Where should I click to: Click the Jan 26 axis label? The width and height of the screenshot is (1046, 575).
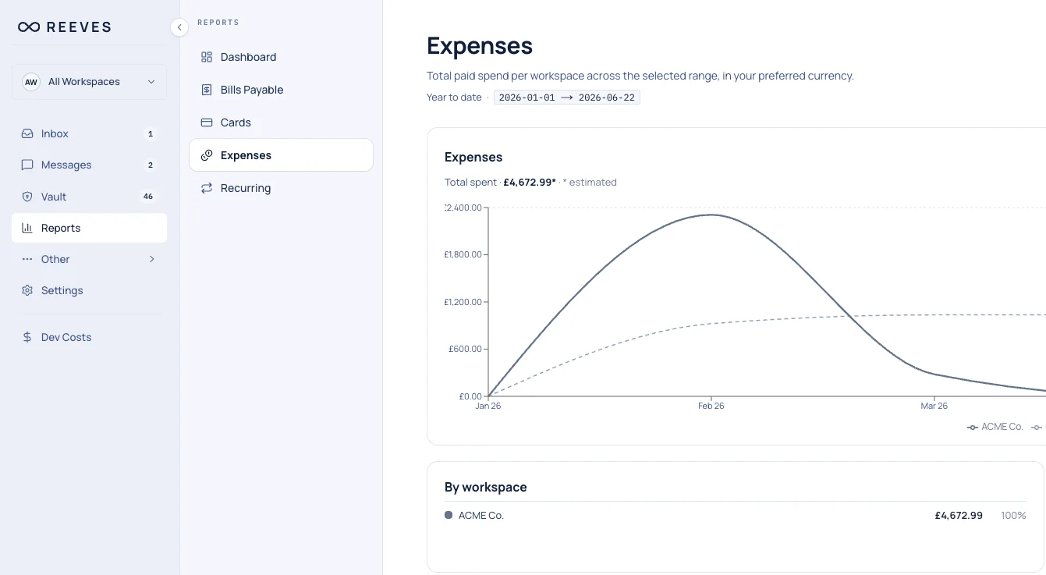coord(488,406)
